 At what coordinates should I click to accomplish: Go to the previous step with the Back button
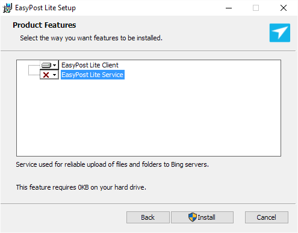point(148,217)
